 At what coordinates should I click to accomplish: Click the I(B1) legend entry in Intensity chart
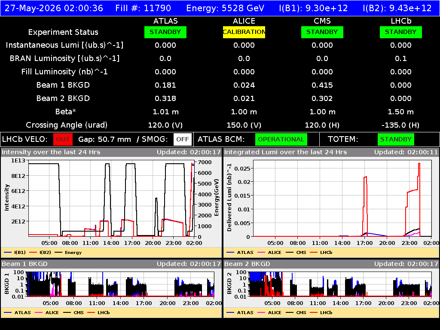point(15,253)
